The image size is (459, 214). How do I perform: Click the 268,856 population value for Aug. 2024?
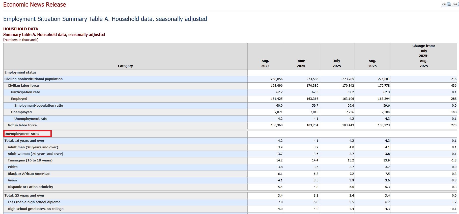277,79
